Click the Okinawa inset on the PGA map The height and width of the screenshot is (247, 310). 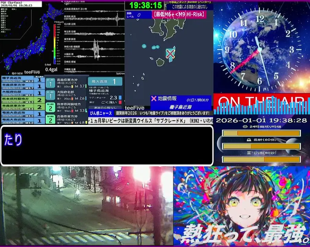pos(15,23)
